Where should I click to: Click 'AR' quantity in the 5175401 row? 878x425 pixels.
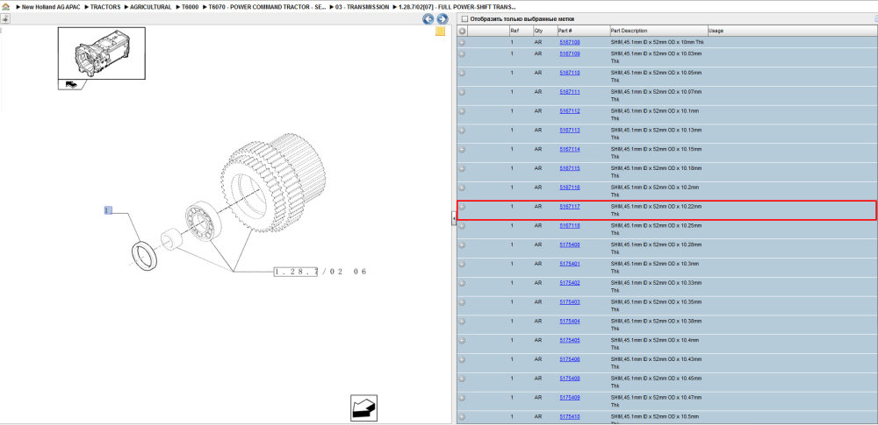tap(537, 264)
